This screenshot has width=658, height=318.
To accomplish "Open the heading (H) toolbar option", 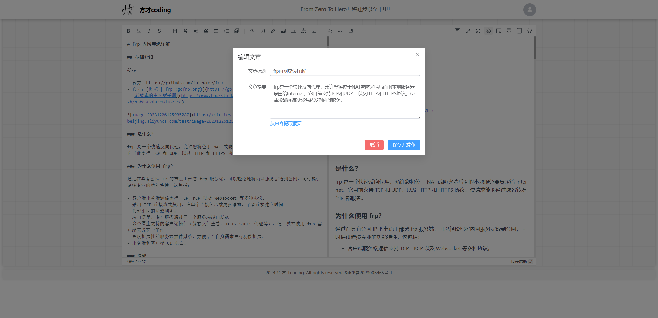I will 175,31.
